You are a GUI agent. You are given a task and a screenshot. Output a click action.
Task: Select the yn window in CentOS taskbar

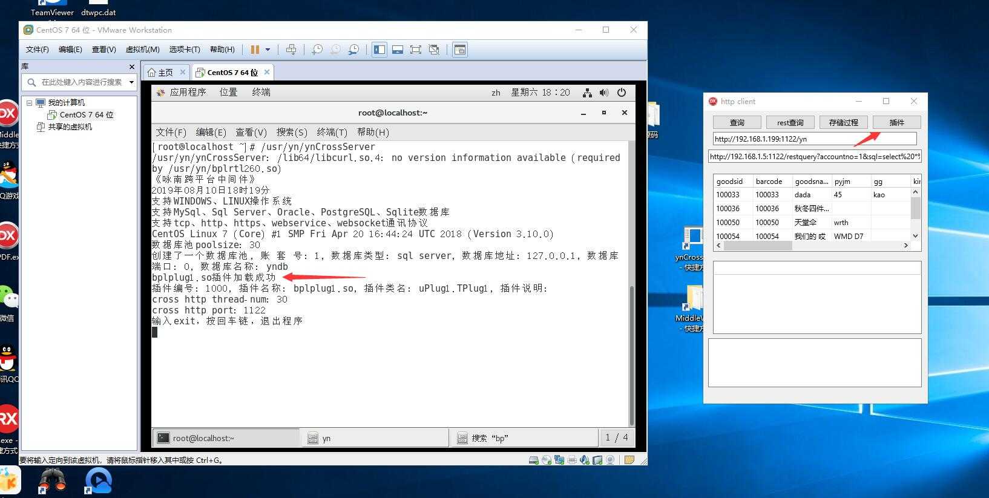(x=375, y=438)
